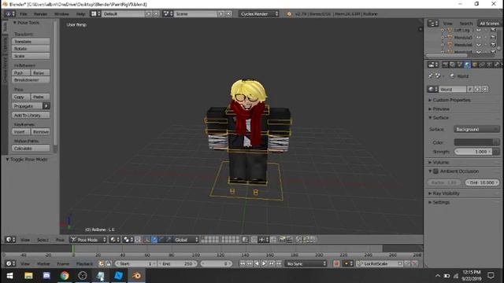Open the World properties tab

point(467,64)
